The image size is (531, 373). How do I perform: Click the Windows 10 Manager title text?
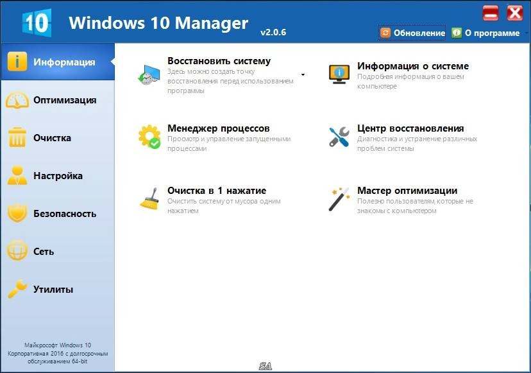(x=158, y=22)
